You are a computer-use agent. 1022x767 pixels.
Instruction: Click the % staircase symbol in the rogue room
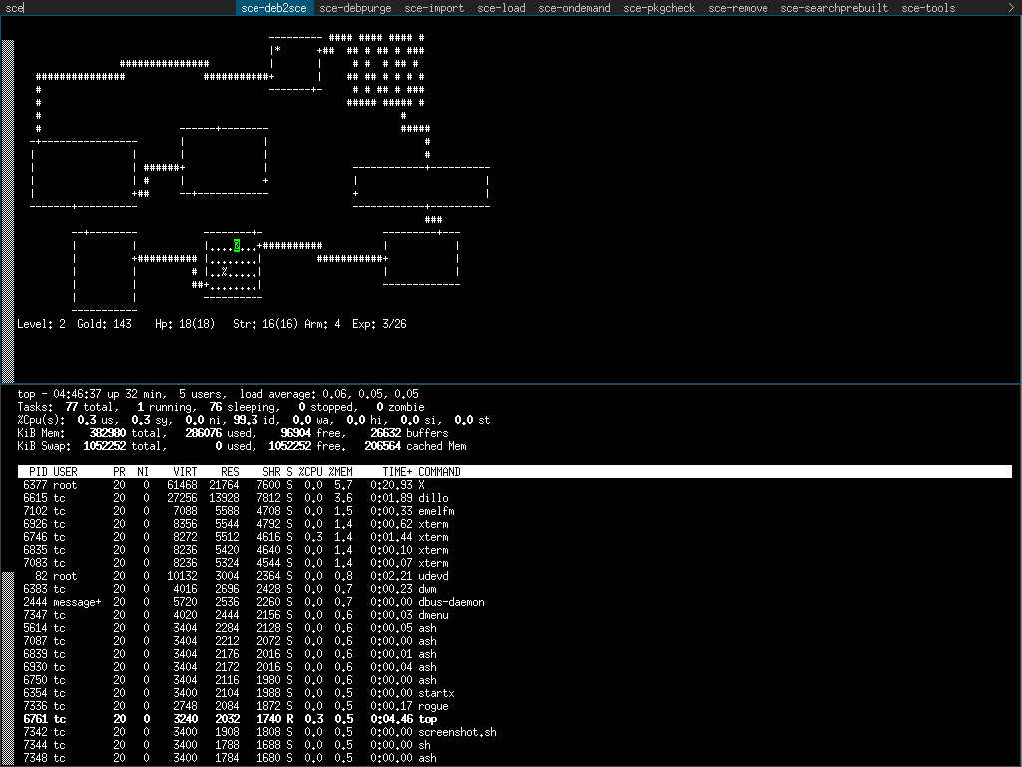225,272
